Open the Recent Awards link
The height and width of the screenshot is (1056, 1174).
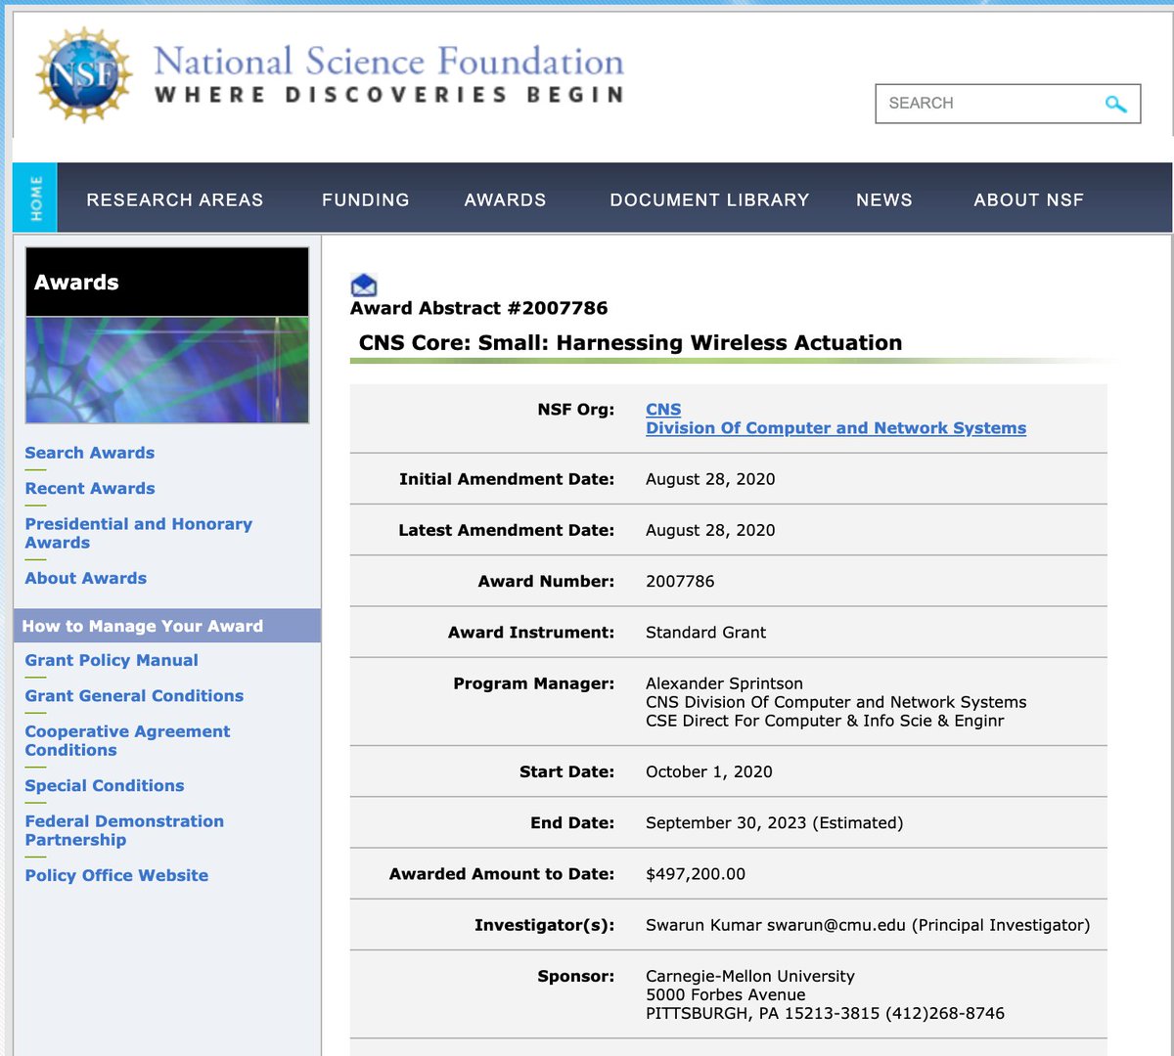[90, 488]
